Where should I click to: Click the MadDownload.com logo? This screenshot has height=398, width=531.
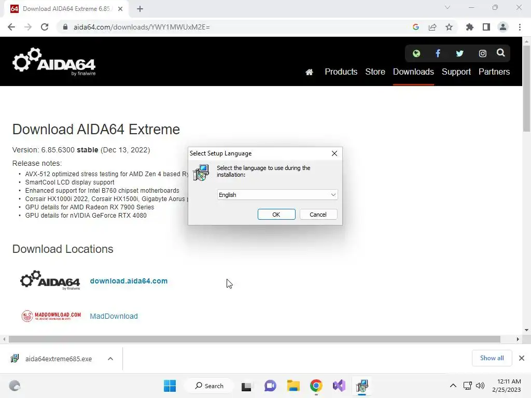tap(51, 316)
